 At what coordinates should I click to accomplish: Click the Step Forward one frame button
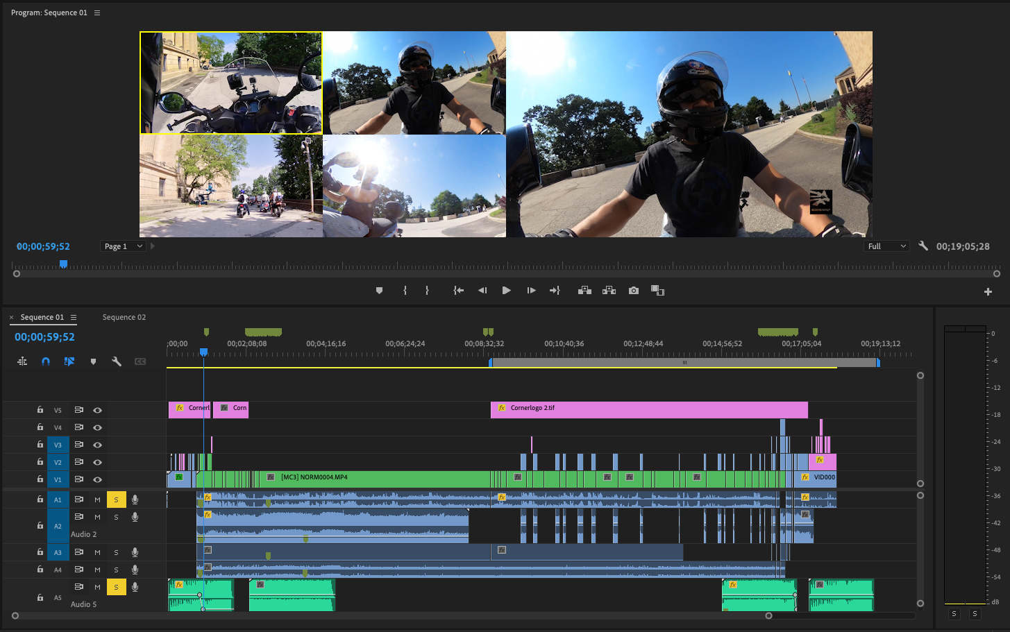coord(531,291)
